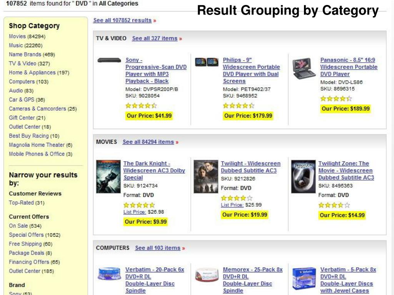Select Best Buy Racing category
The width and height of the screenshot is (394, 295).
34,136
